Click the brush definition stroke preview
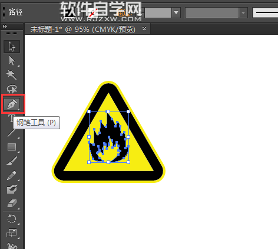278x249 pixels. coord(266,12)
